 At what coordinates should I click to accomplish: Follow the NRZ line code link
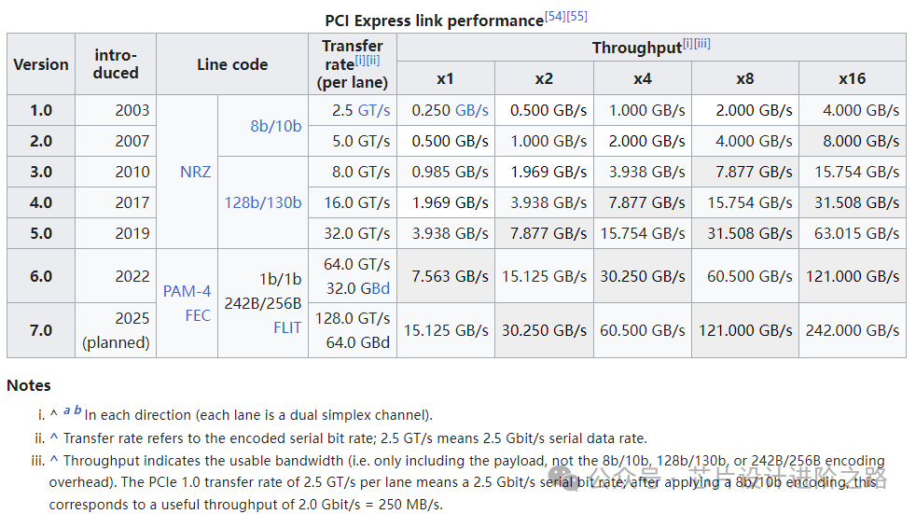196,172
